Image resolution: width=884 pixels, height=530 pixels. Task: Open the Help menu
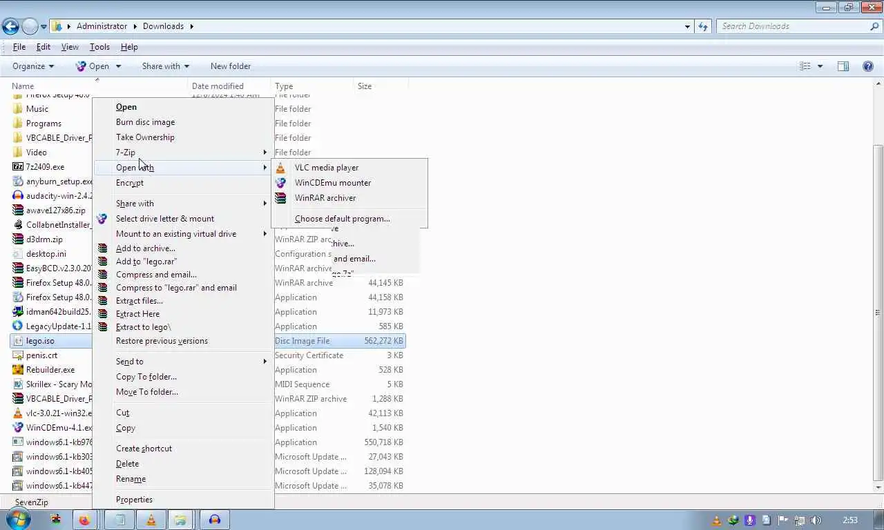click(129, 47)
